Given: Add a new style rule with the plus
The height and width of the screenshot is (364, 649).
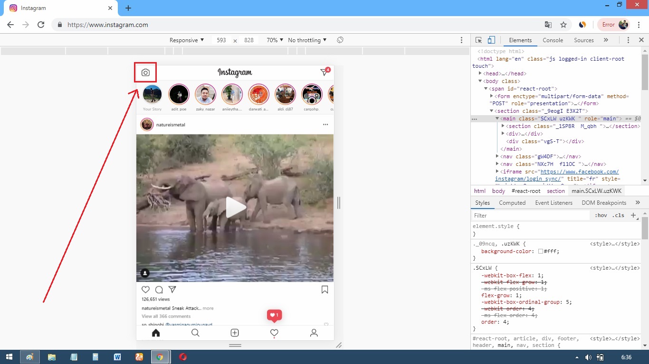Looking at the screenshot, I should point(633,215).
